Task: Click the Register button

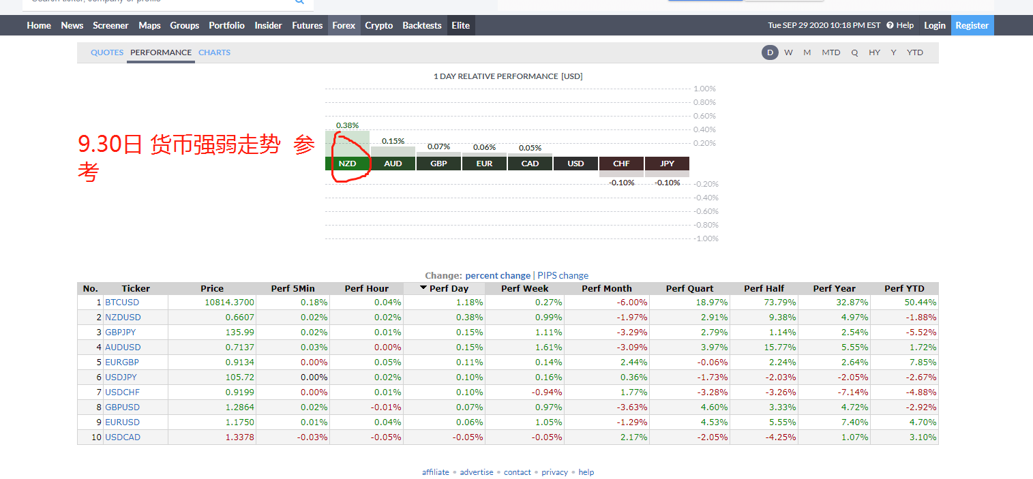Action: pyautogui.click(x=972, y=25)
